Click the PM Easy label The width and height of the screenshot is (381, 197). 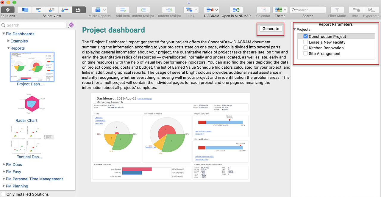click(x=14, y=172)
